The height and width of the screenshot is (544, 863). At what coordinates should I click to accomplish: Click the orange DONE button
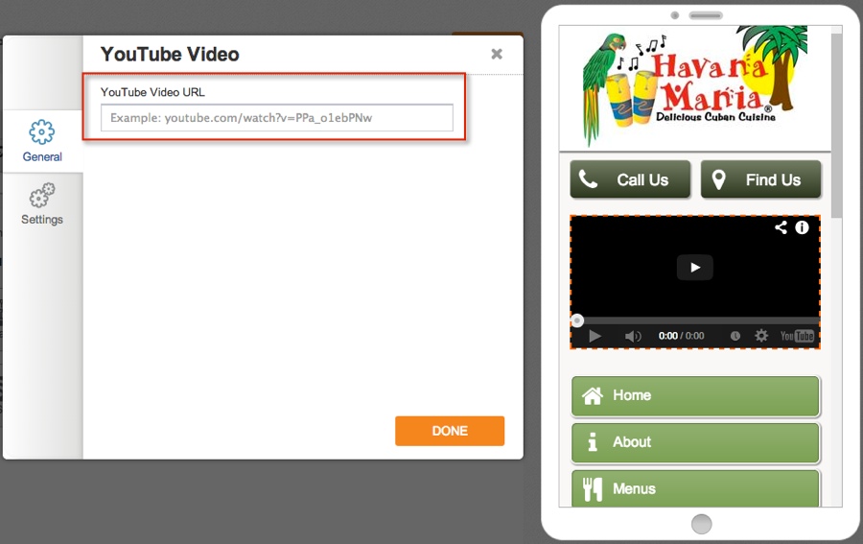click(x=450, y=431)
